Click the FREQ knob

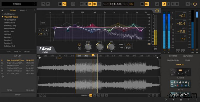coord(99,47)
